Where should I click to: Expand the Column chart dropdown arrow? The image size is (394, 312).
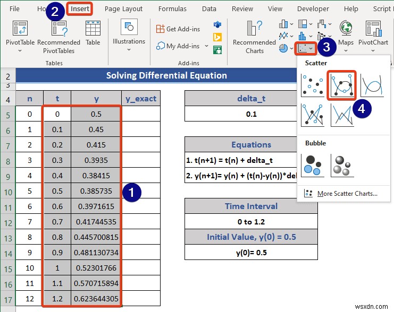pyautogui.click(x=291, y=24)
